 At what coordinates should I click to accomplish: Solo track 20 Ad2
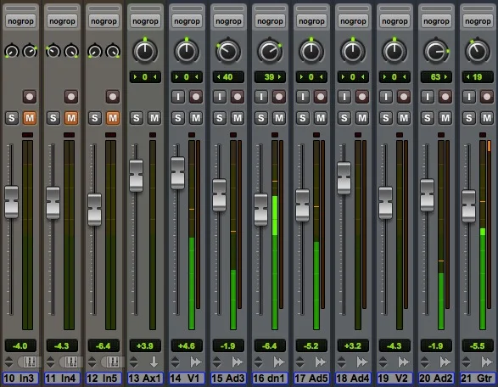click(x=428, y=118)
